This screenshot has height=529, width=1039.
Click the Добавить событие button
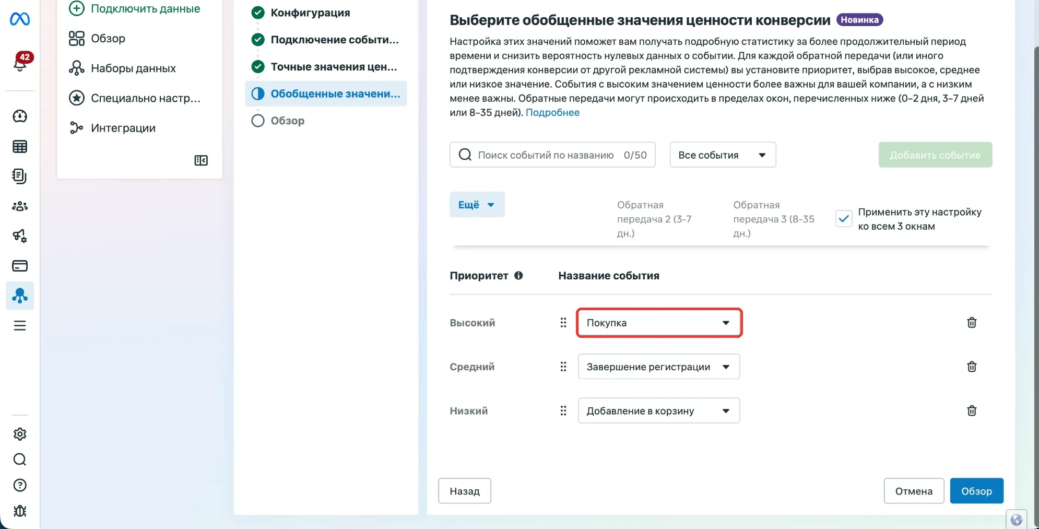click(x=935, y=155)
